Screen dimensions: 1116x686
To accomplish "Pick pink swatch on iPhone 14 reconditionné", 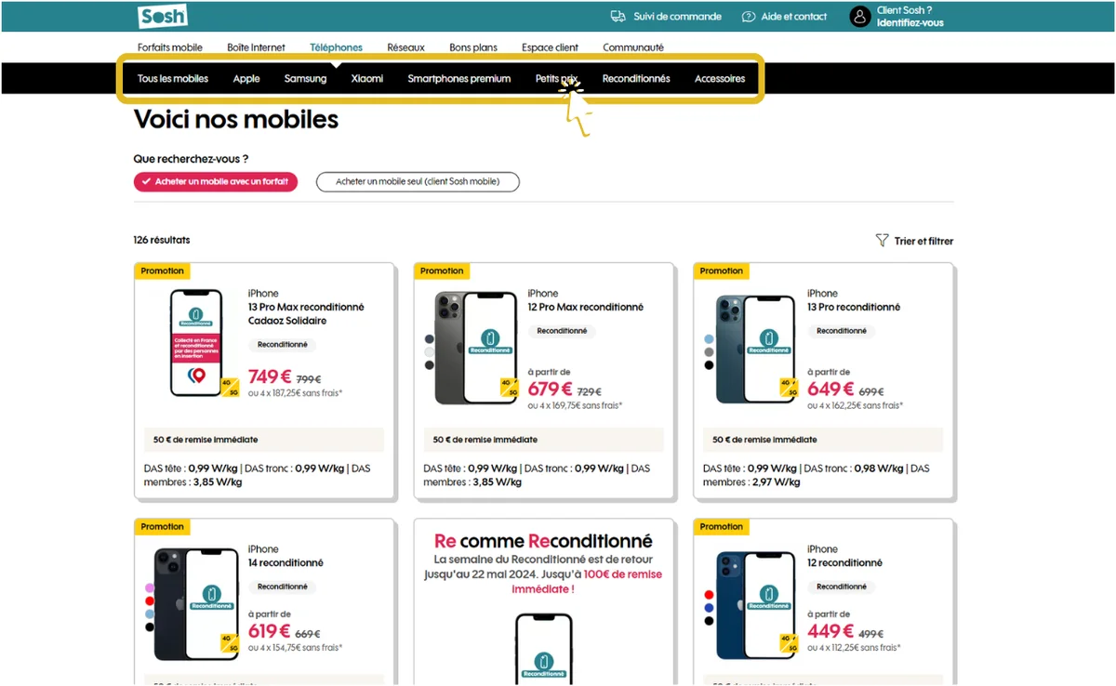I will (x=150, y=588).
